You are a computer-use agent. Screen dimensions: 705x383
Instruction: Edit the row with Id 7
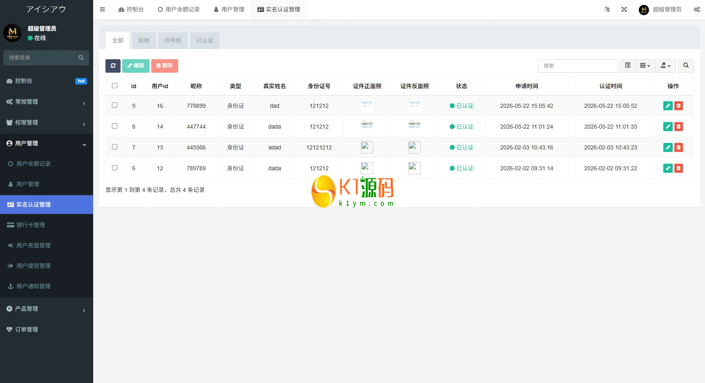[668, 147]
